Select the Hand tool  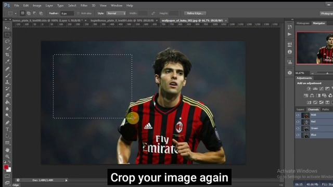pos(7,150)
